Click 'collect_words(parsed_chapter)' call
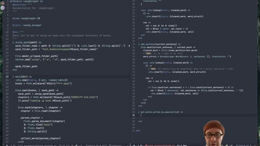This screenshot has width=260, height=146. point(41,138)
